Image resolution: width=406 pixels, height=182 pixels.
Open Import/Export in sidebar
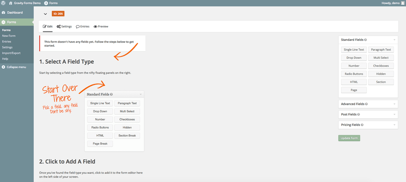tap(11, 53)
